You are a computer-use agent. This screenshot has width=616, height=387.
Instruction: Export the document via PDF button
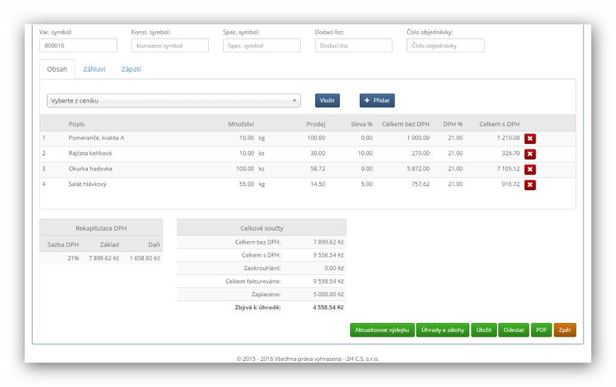(541, 330)
